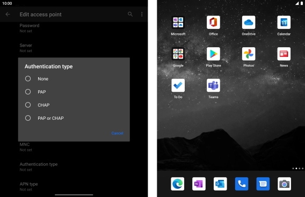Screen dimensions: 305x197
Task: Open OneDrive from the home screen
Action: point(249,23)
